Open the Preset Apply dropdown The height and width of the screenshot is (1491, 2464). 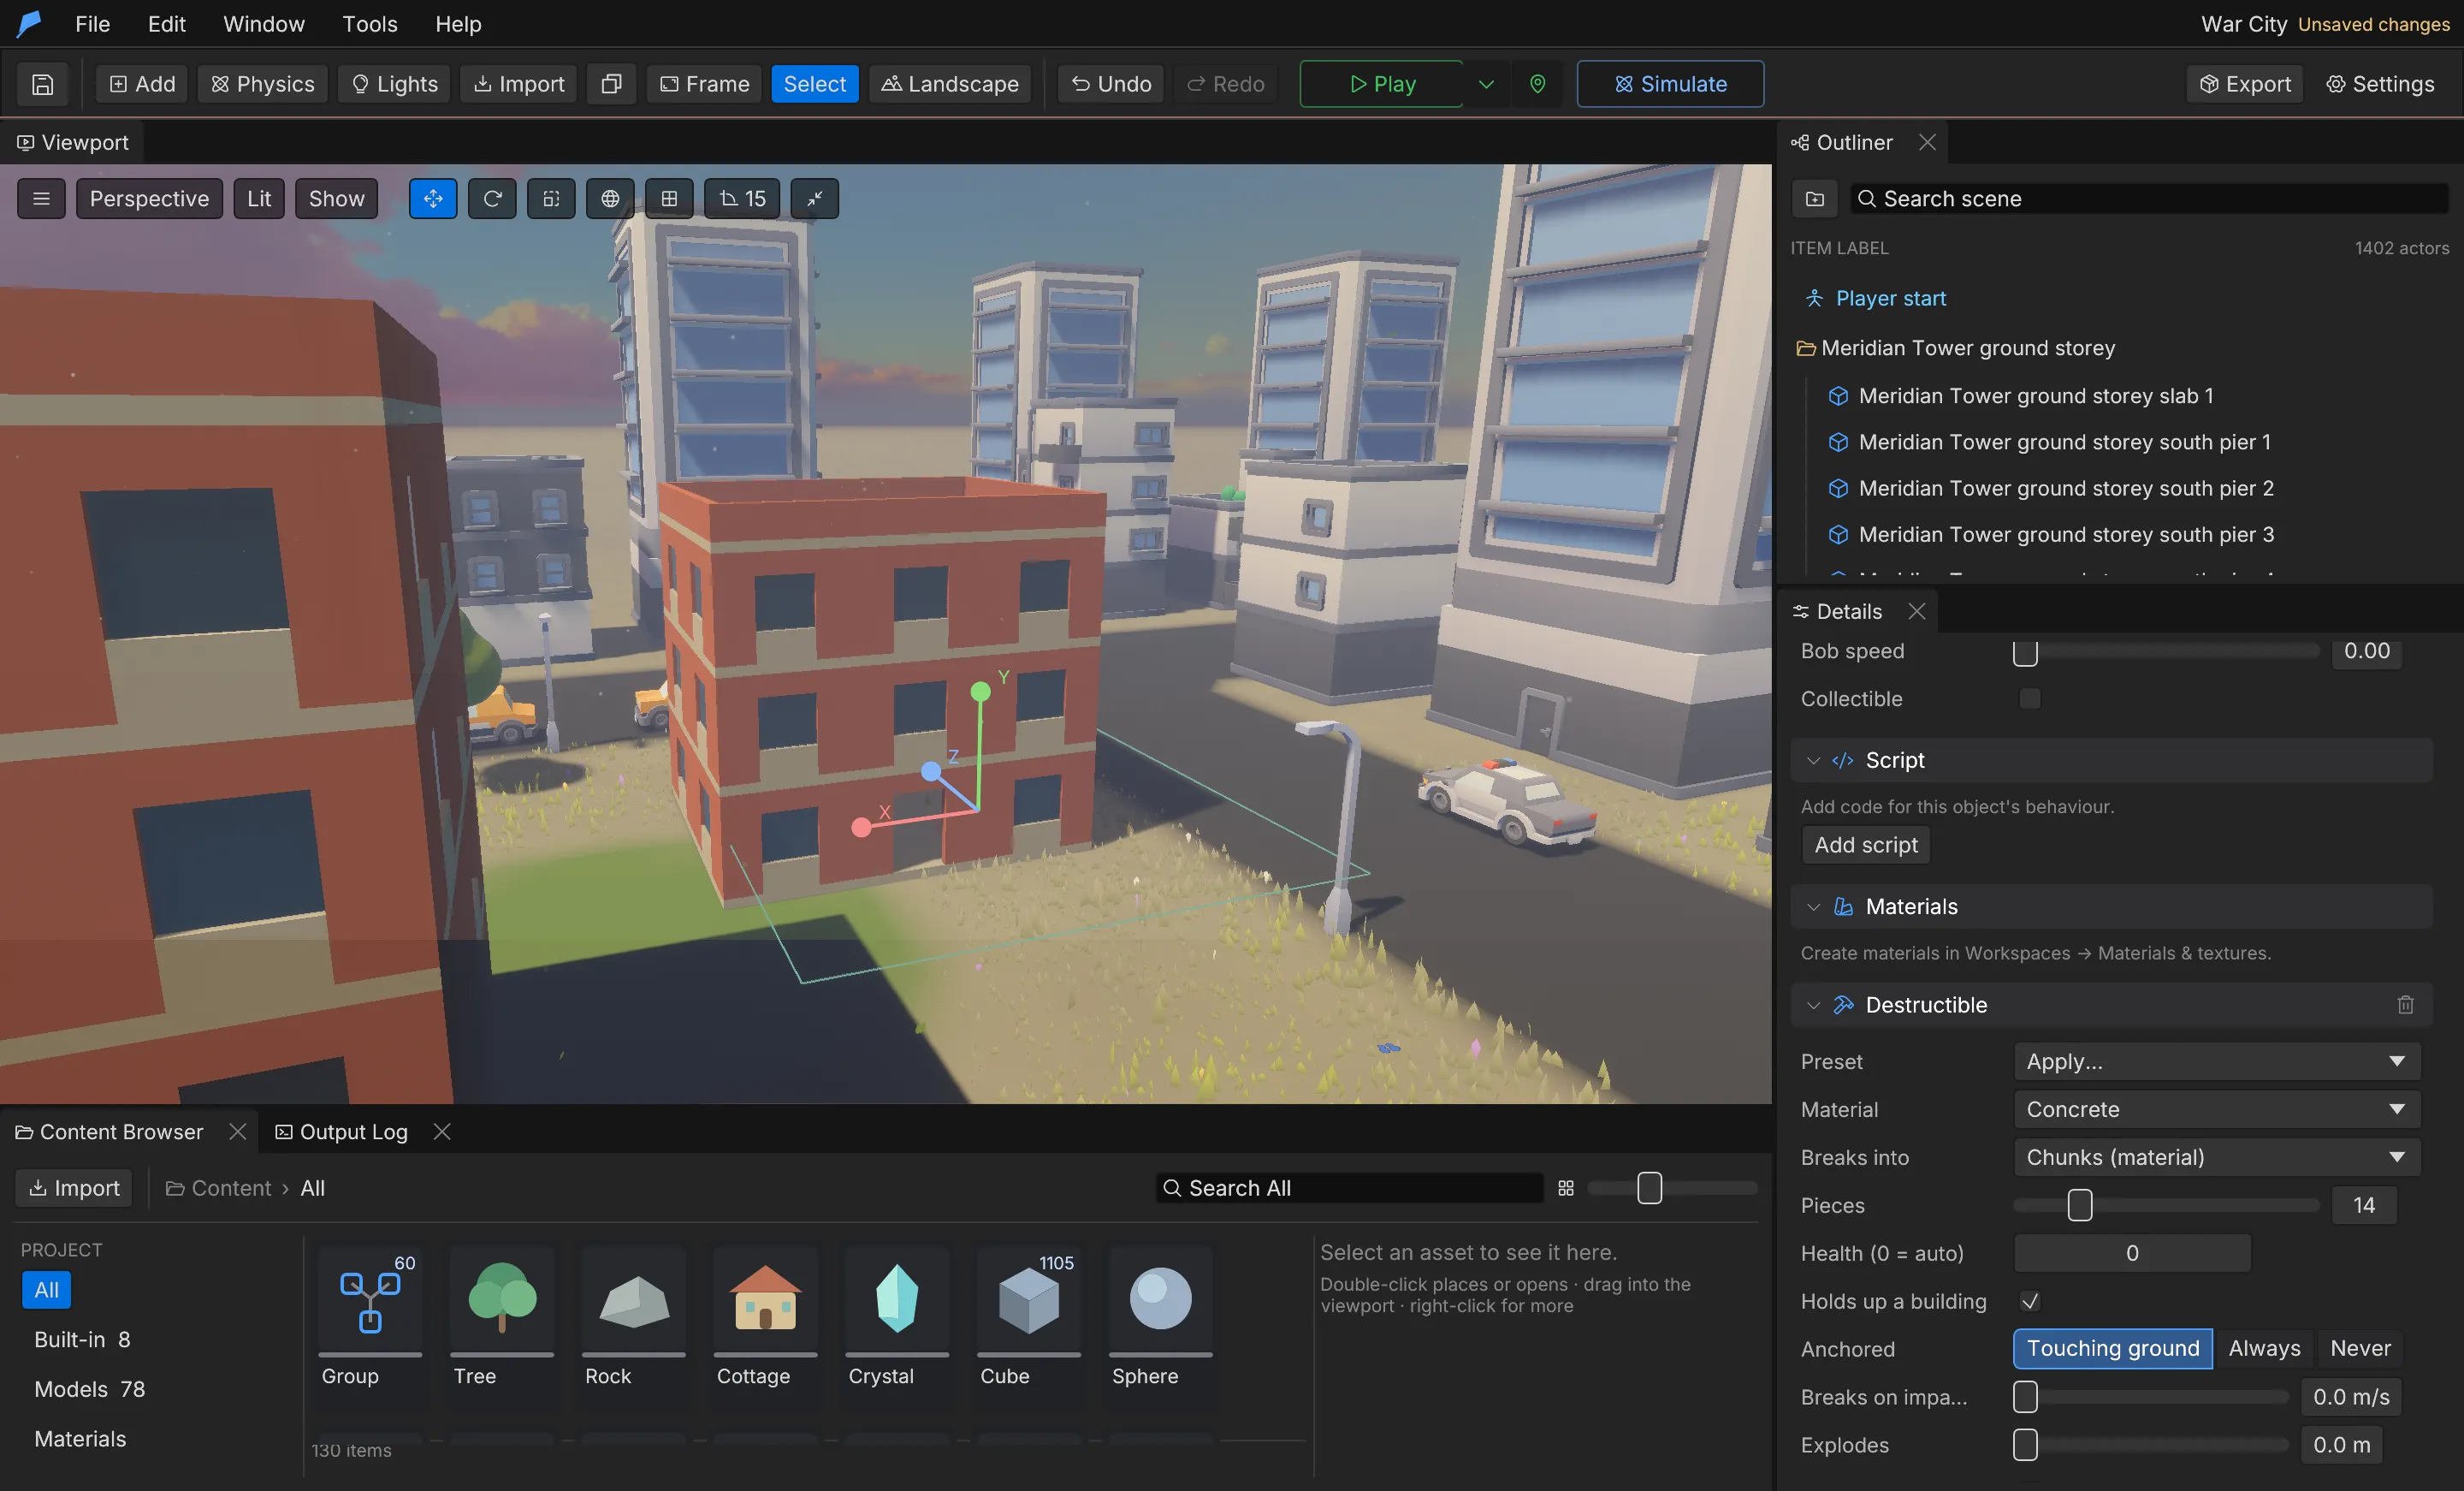pyautogui.click(x=2216, y=1060)
